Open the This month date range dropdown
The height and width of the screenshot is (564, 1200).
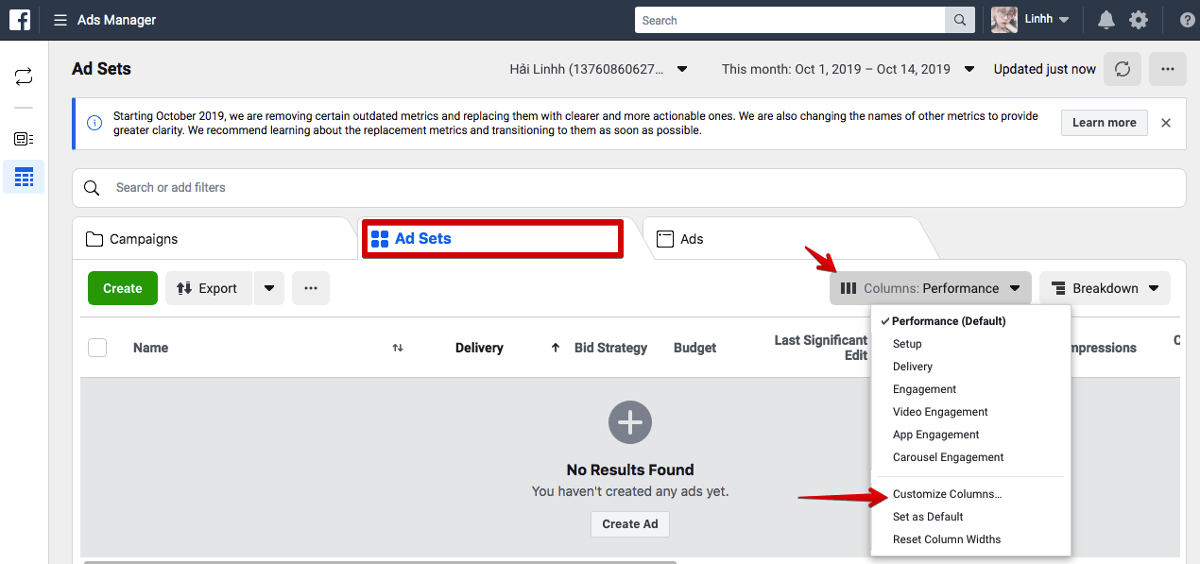point(849,69)
